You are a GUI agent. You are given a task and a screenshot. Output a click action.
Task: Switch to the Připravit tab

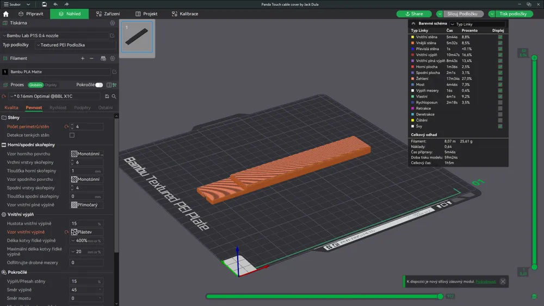pos(30,14)
